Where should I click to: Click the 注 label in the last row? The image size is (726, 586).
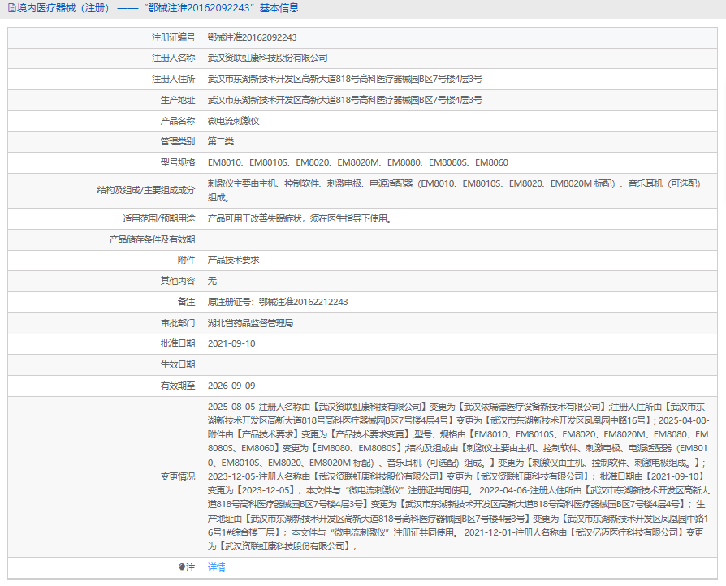[190, 567]
